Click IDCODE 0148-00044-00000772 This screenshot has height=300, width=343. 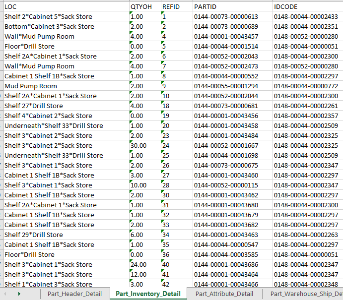308,86
